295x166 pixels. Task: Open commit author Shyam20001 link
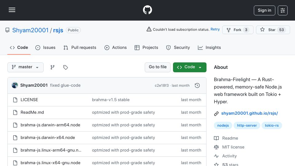coord(34,85)
